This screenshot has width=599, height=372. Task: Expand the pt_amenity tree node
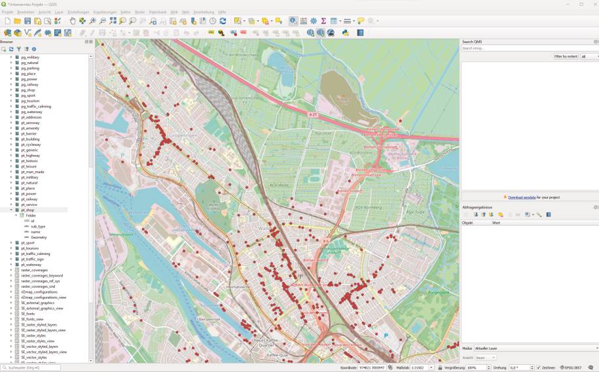point(11,128)
